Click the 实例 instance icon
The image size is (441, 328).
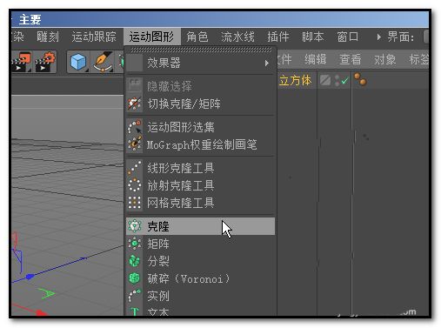coord(135,296)
